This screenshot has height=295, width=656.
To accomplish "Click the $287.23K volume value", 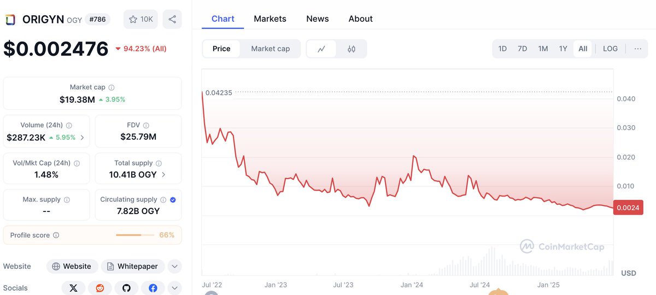I will click(x=26, y=138).
